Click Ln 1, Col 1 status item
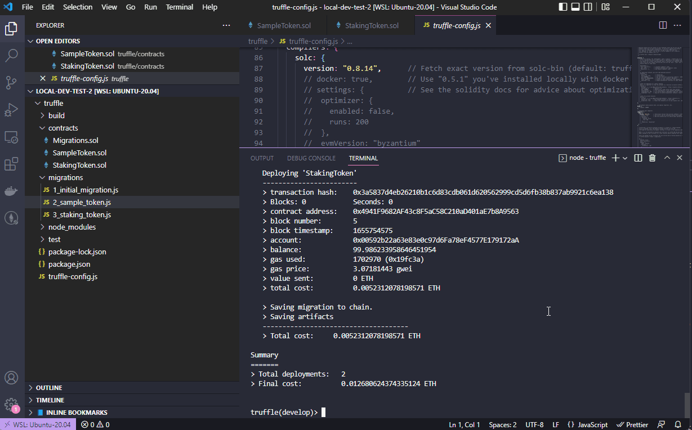Image resolution: width=692 pixels, height=430 pixels. [x=465, y=424]
